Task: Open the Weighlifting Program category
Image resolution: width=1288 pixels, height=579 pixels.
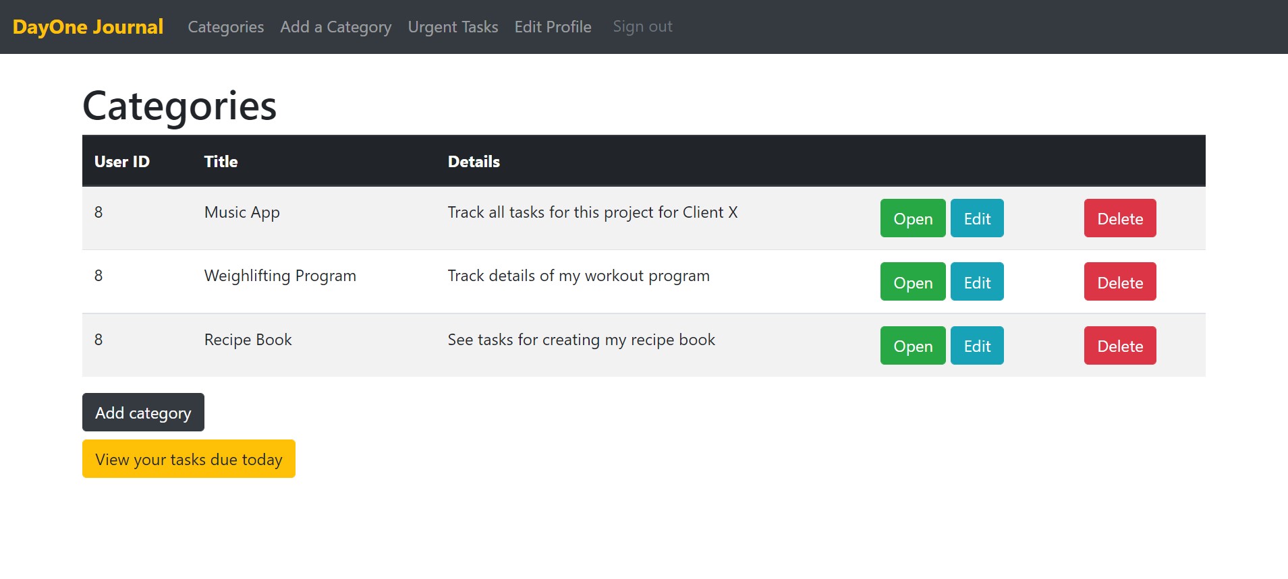Action: point(913,282)
